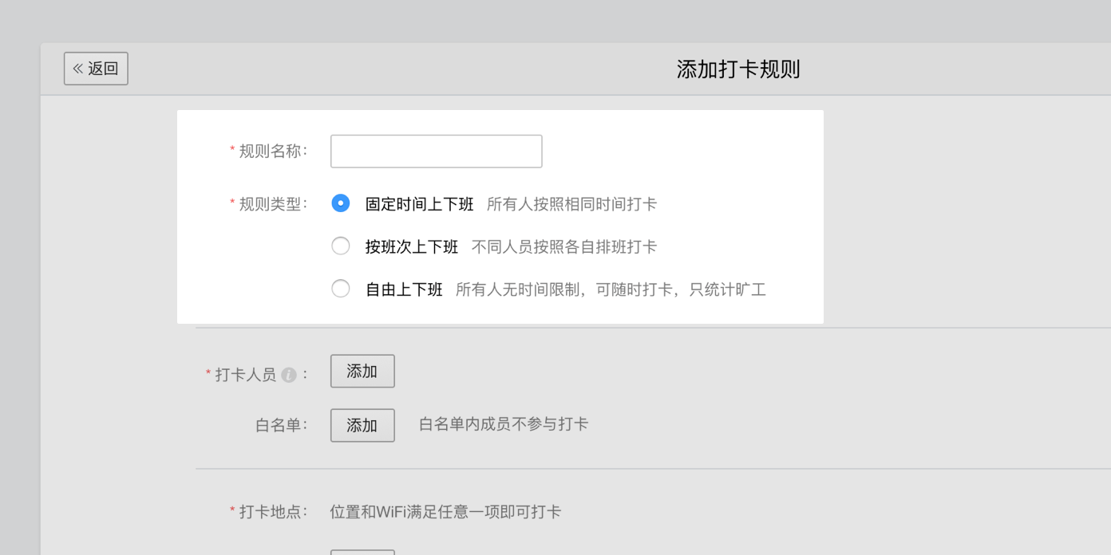Click the 规则名称 field label

pyautogui.click(x=273, y=152)
